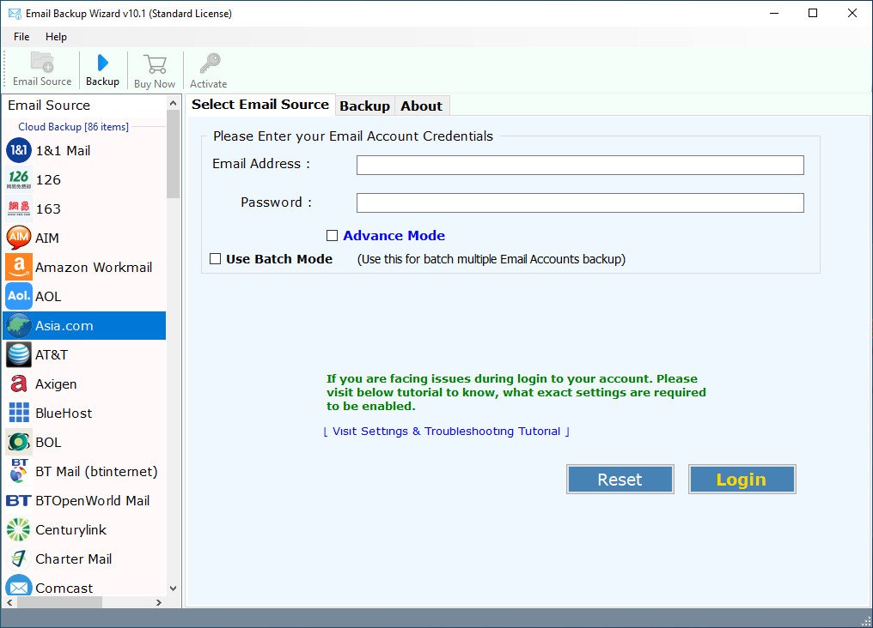Switch to the About tab
The height and width of the screenshot is (628, 873).
421,106
